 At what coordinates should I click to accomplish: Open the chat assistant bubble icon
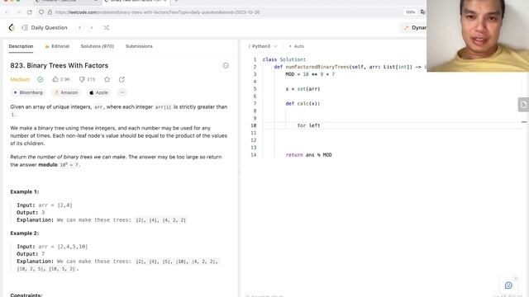click(508, 285)
